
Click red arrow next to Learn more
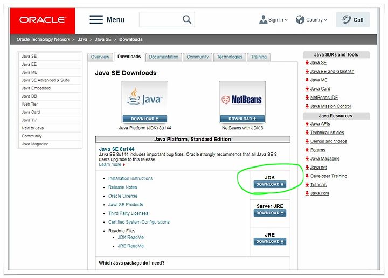(x=124, y=165)
